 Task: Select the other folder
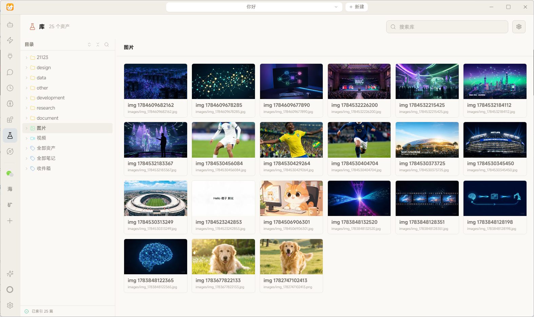point(67,88)
